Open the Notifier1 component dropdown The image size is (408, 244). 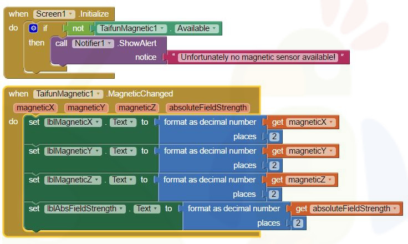pyautogui.click(x=109, y=43)
